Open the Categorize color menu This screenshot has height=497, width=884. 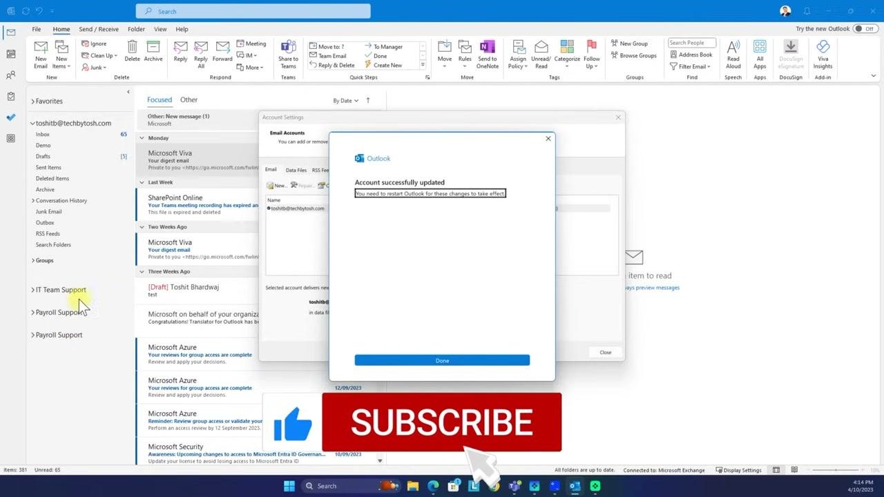point(567,55)
